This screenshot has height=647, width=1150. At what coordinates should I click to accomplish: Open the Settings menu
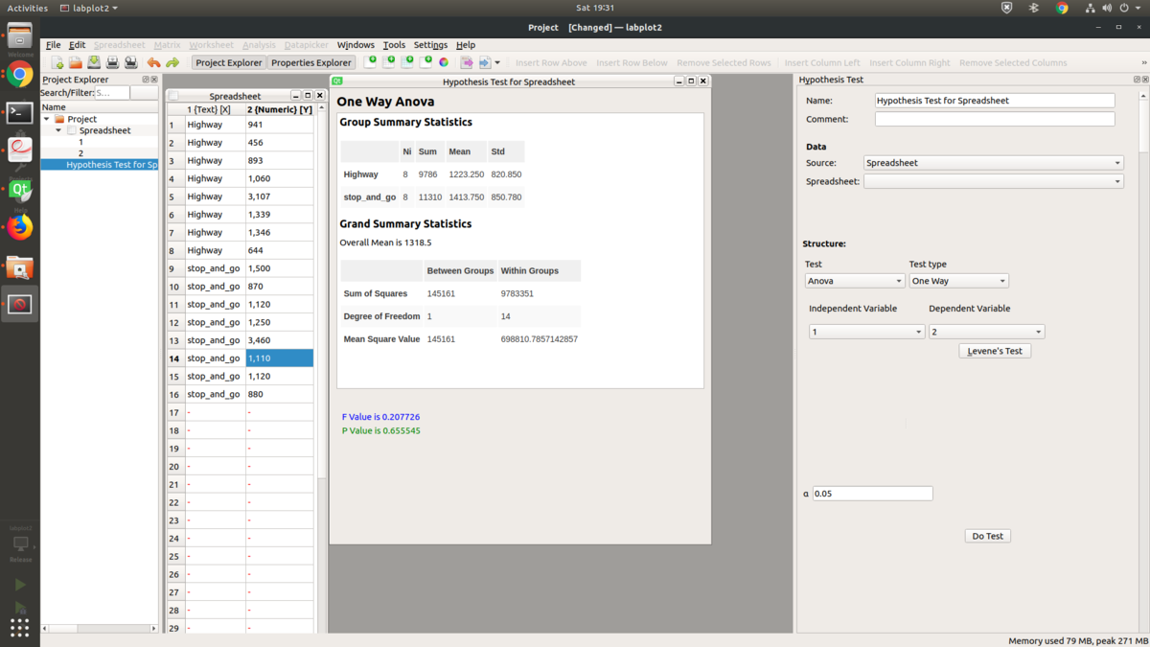430,45
